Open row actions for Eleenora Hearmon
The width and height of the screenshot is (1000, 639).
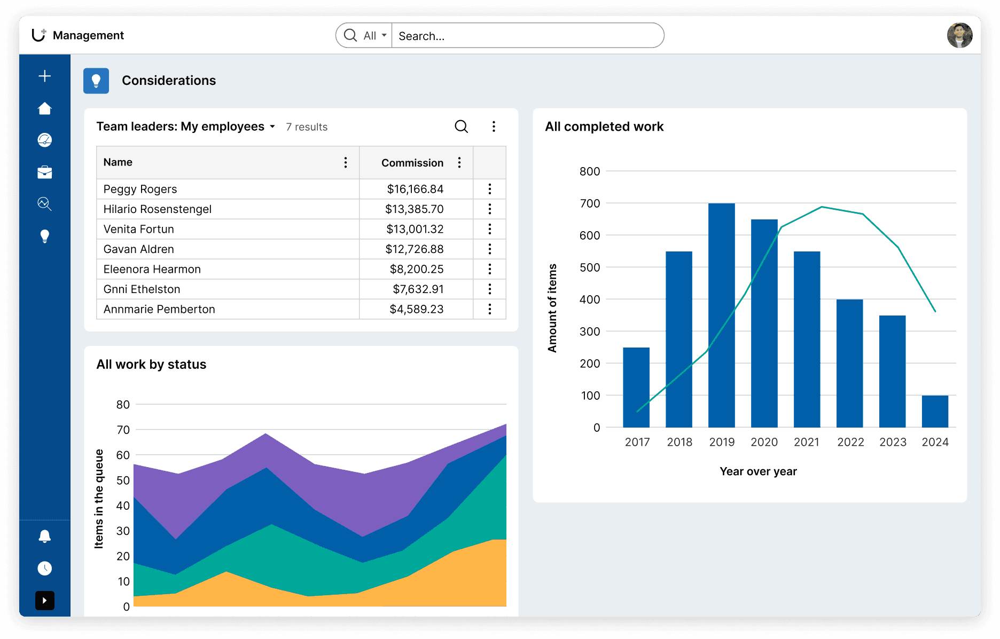pos(489,269)
